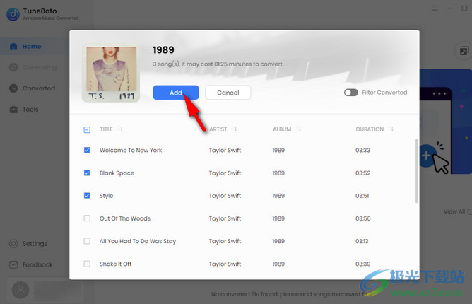The image size is (472, 304).
Task: Click the ALBUM column header
Action: pos(282,129)
